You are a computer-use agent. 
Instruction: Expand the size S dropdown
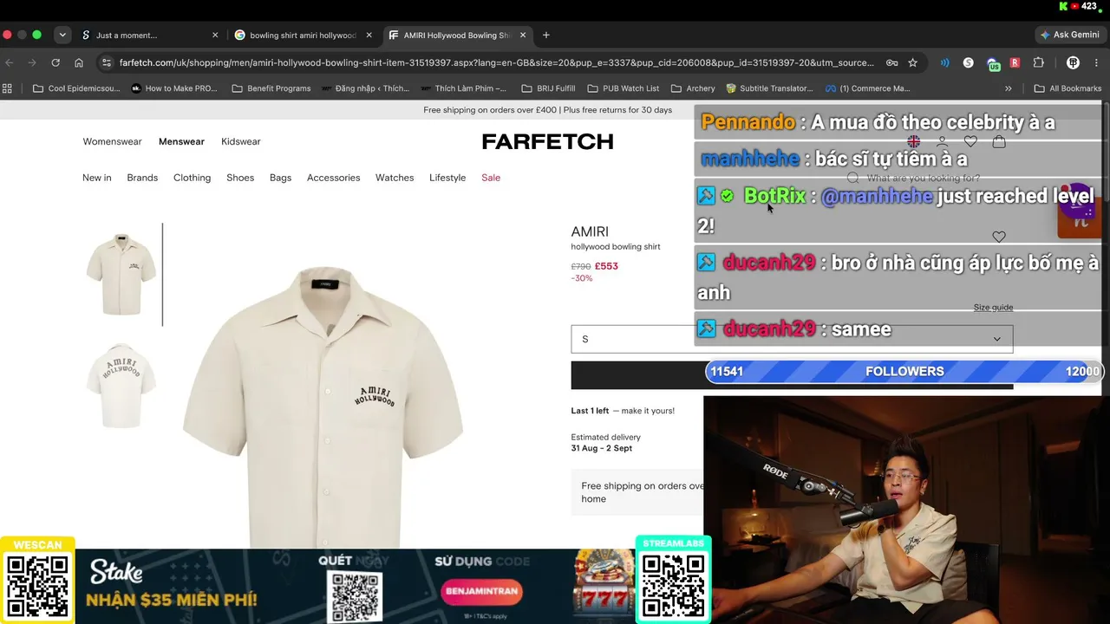(792, 339)
